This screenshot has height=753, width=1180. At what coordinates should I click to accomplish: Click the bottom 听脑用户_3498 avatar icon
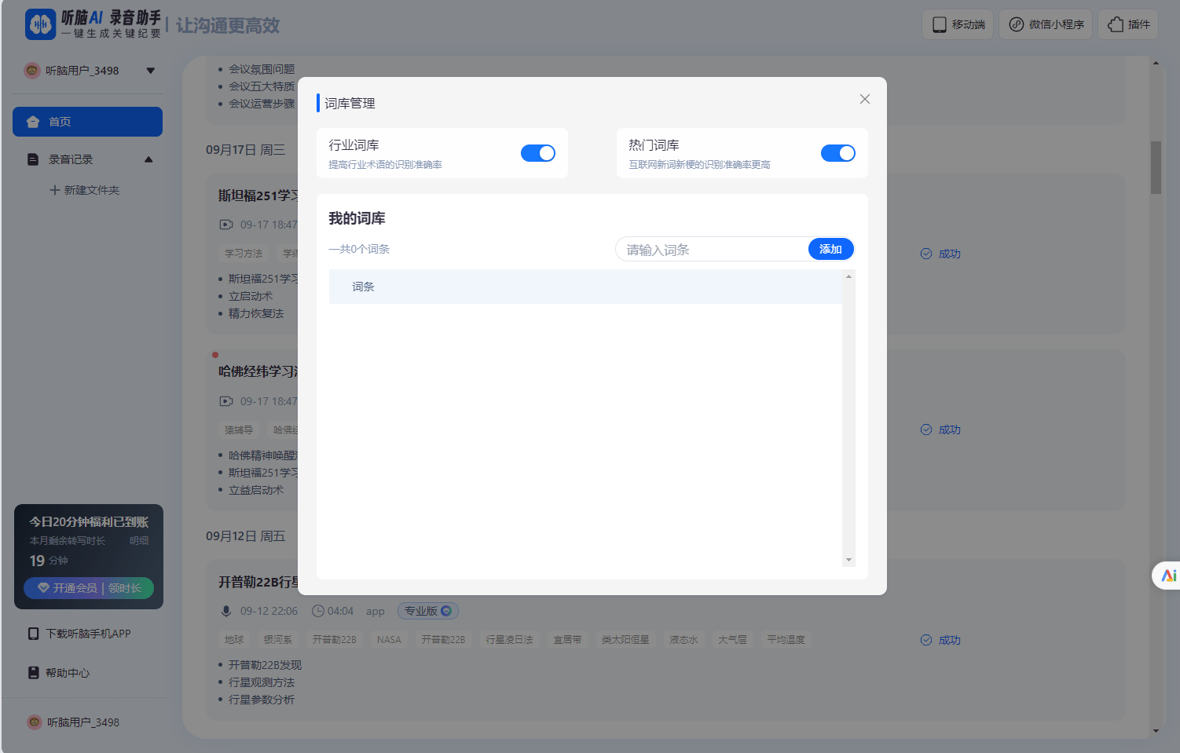[35, 722]
